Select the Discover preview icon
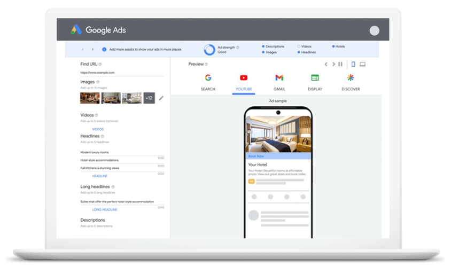Screen dimensions: 451x267 [x=351, y=78]
